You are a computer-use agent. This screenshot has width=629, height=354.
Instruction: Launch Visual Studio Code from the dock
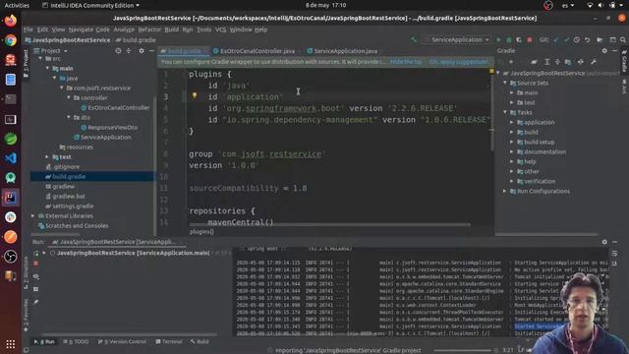pyautogui.click(x=11, y=158)
